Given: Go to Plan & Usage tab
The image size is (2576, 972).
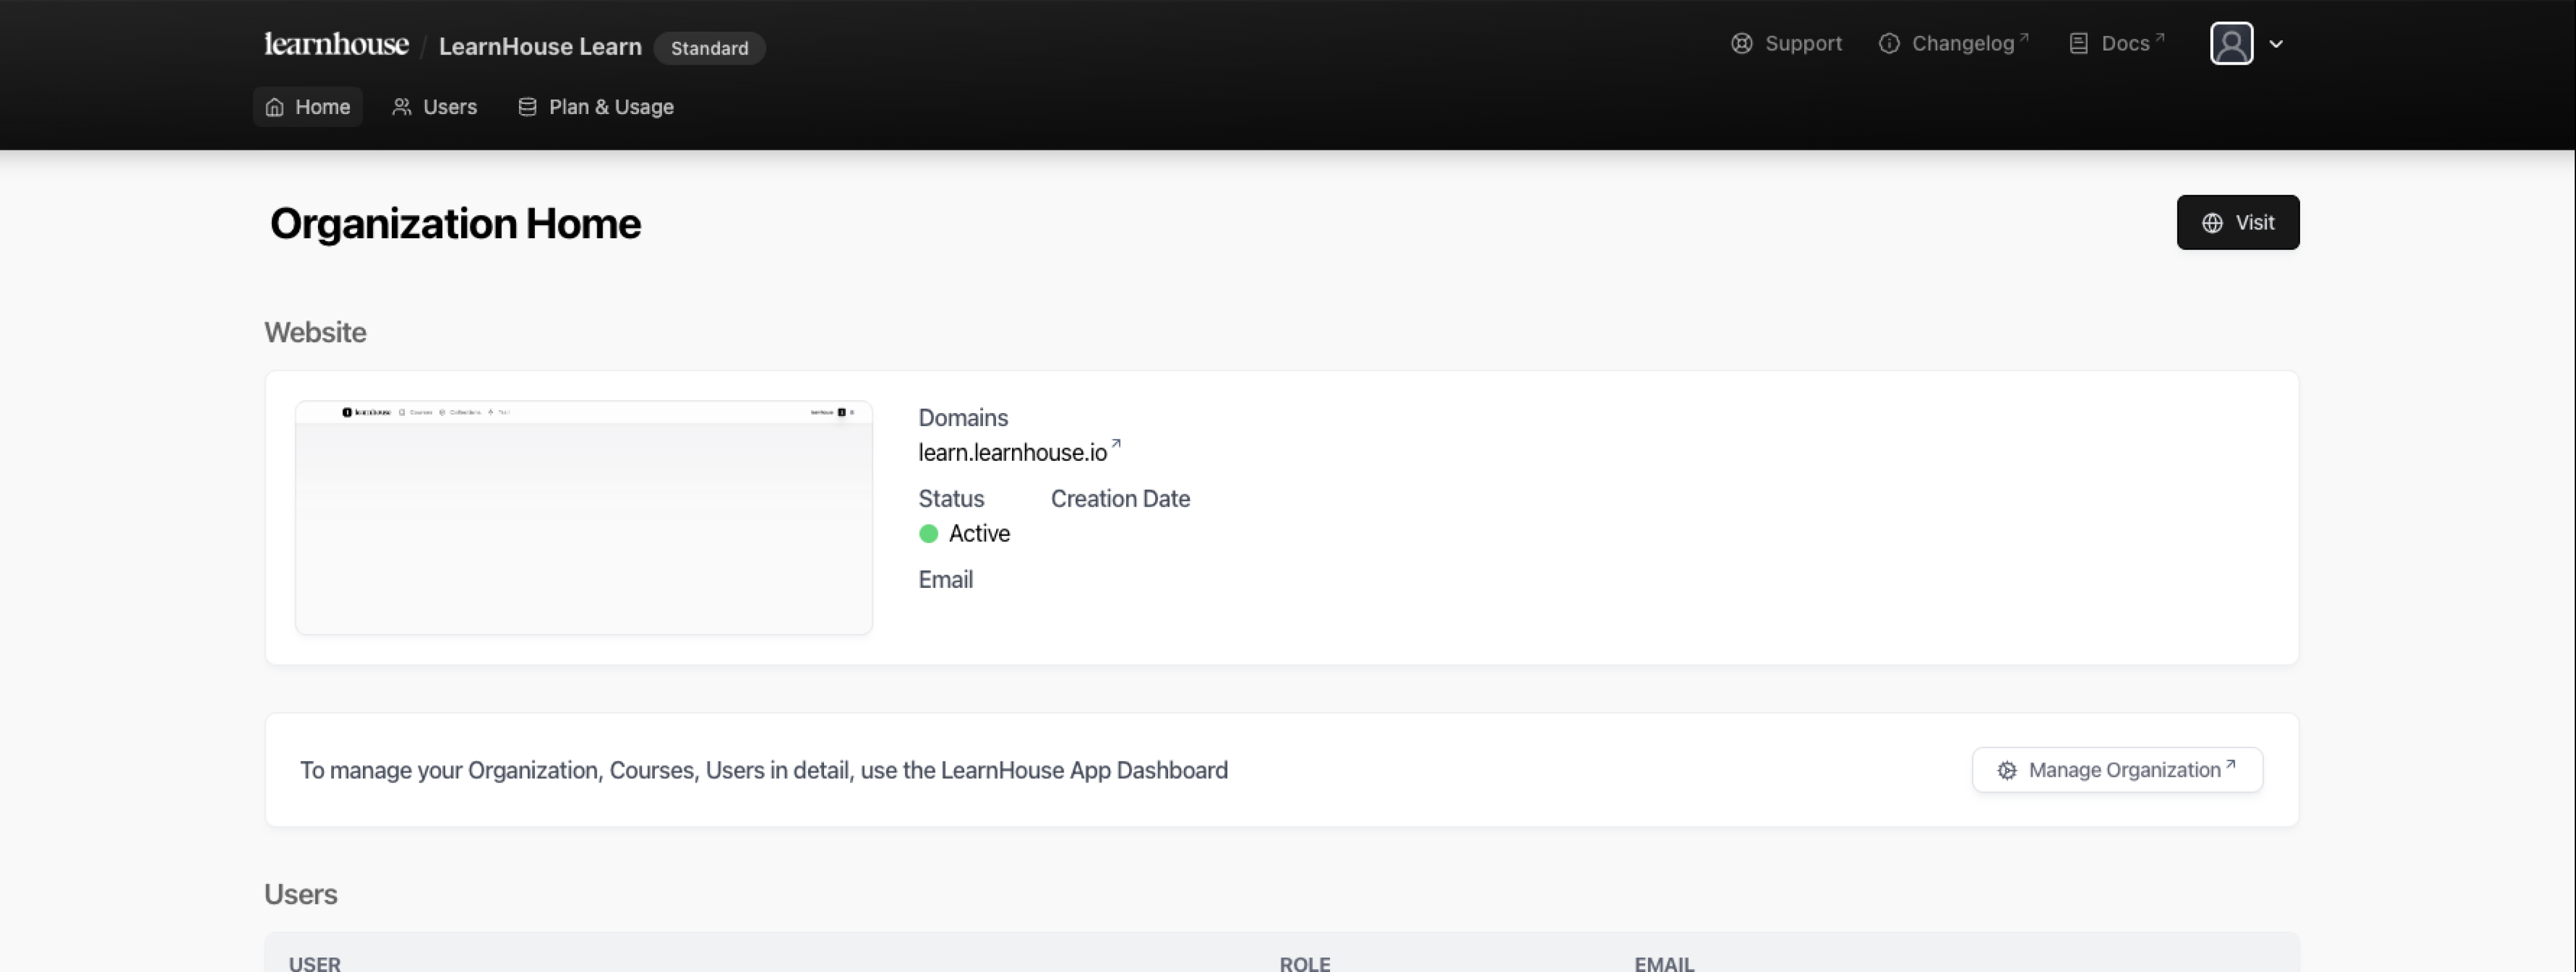Looking at the screenshot, I should pos(596,107).
